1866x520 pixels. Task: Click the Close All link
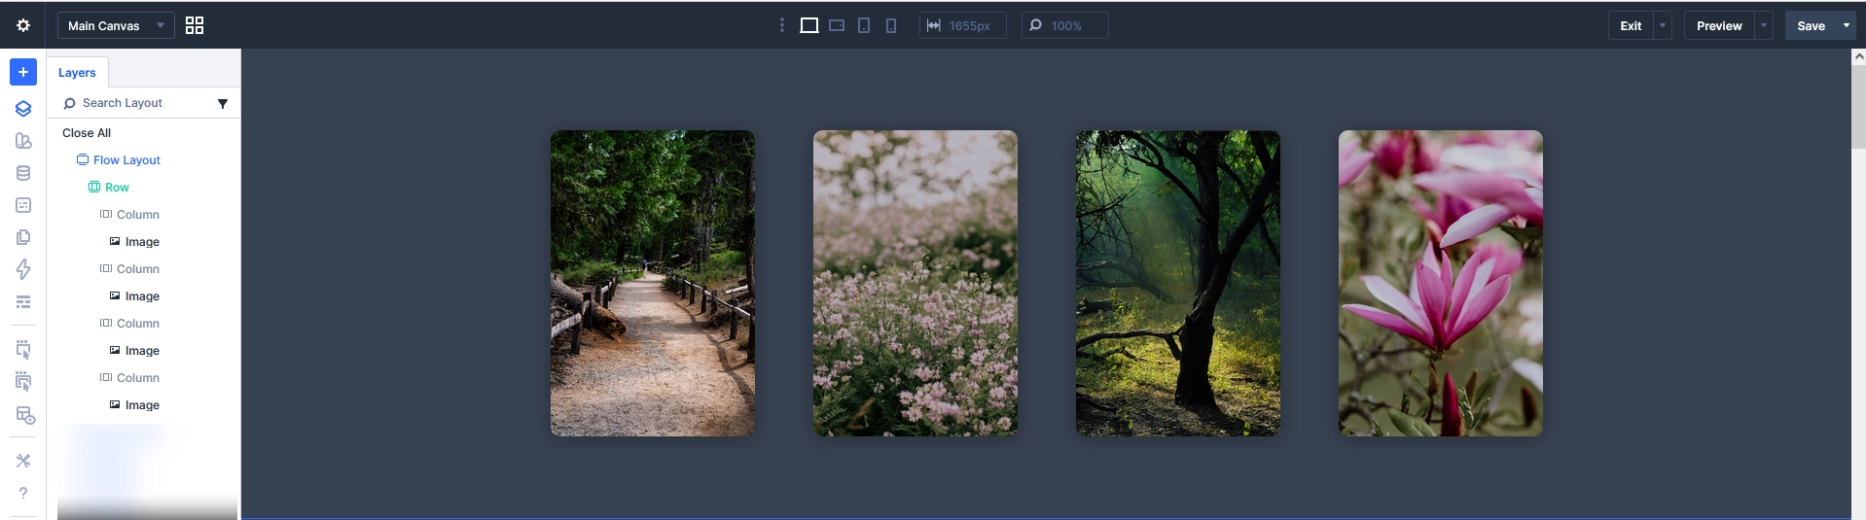87,133
